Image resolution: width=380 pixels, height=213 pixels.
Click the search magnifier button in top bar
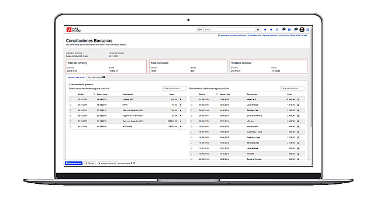[x=258, y=30]
